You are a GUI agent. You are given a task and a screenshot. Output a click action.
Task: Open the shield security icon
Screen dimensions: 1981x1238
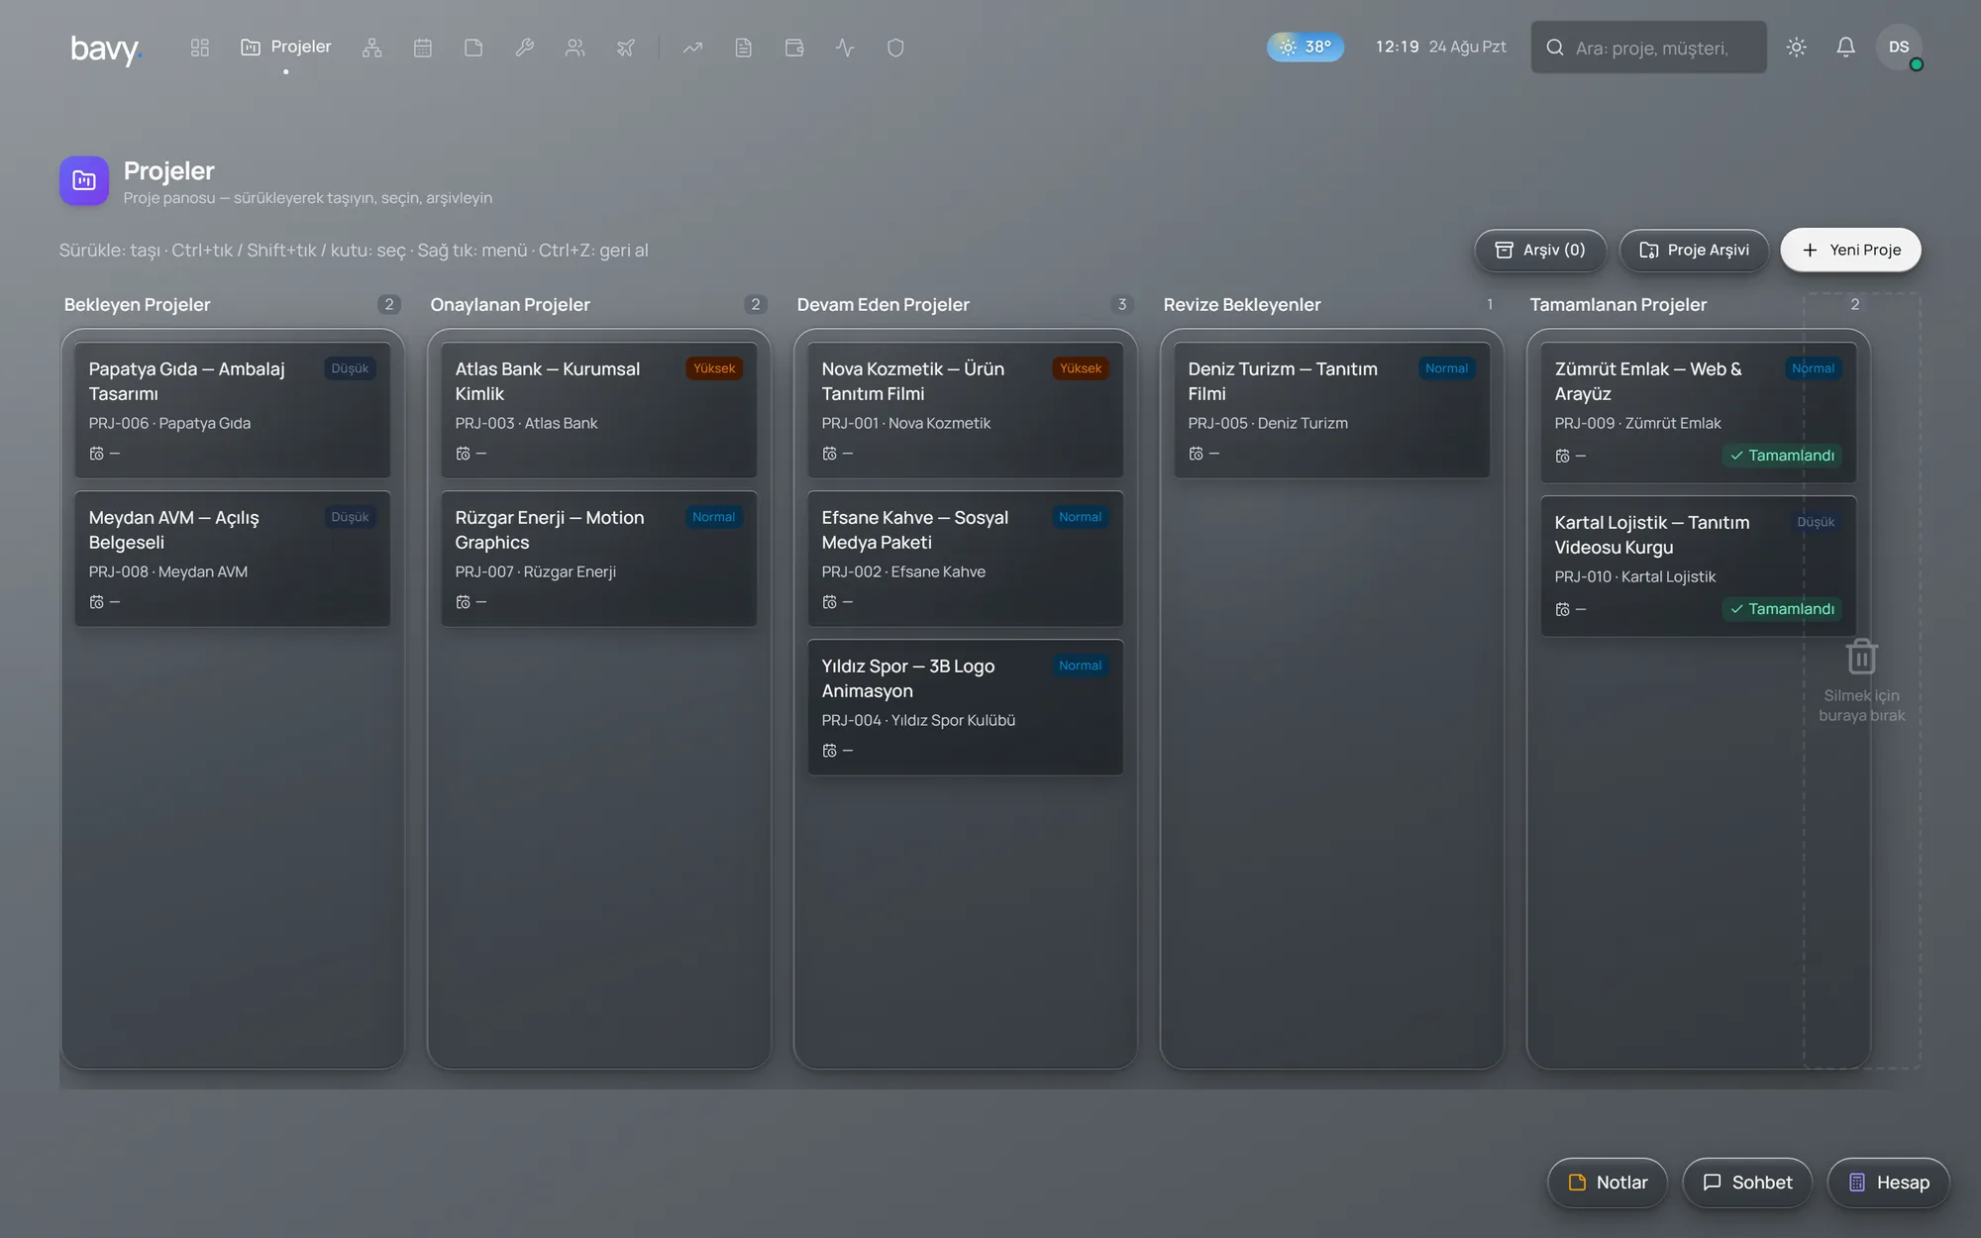[895, 48]
